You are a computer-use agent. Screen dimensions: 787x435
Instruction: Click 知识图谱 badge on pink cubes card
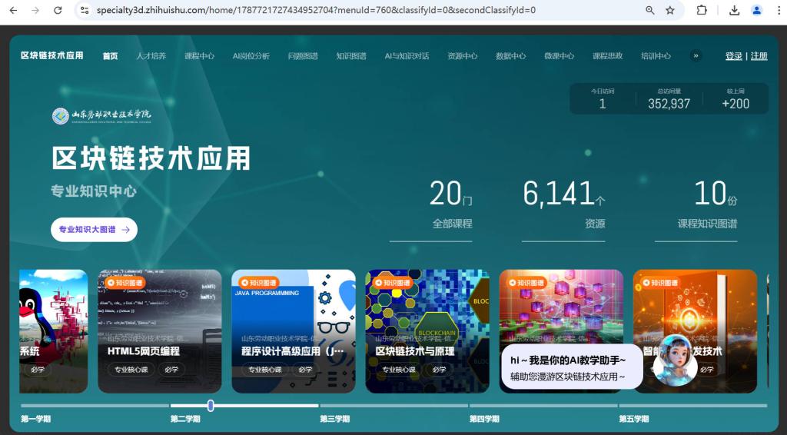[526, 283]
